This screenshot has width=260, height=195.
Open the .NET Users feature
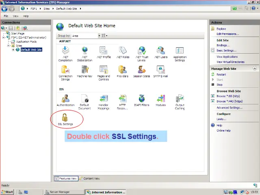[x=161, y=52]
